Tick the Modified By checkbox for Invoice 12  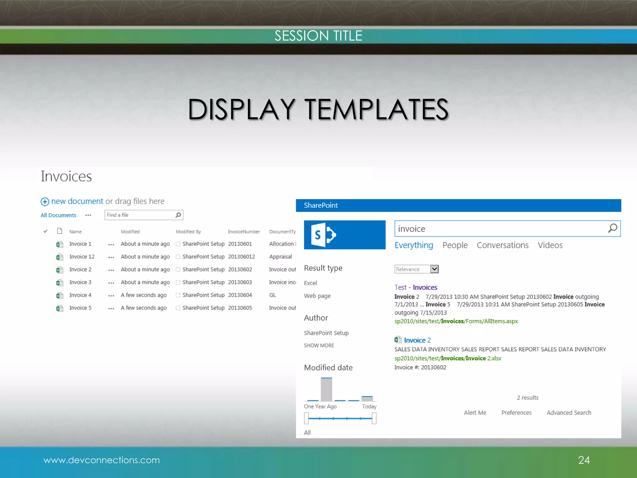tap(178, 257)
